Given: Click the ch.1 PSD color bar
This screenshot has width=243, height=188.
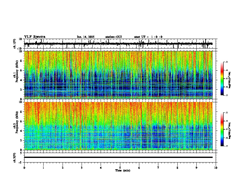Looking at the screenshot, I should pos(222,79).
